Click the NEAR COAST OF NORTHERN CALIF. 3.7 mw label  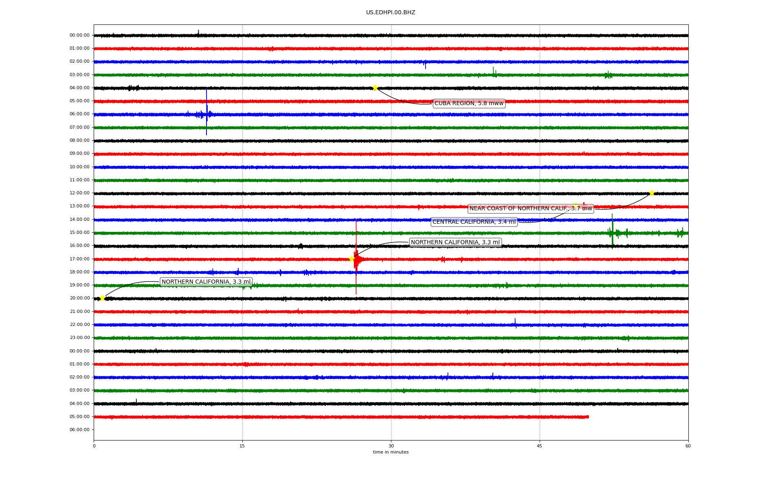(530, 209)
